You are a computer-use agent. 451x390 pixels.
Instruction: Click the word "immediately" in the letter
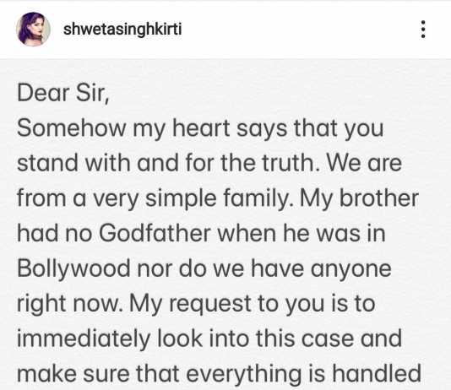point(84,339)
